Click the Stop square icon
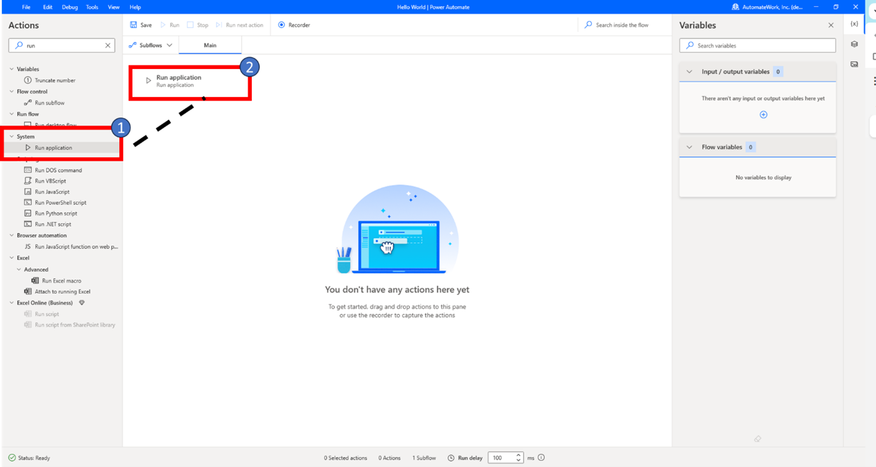The height and width of the screenshot is (467, 876). pyautogui.click(x=190, y=25)
